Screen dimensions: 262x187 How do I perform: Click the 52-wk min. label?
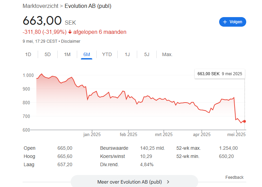(188, 156)
